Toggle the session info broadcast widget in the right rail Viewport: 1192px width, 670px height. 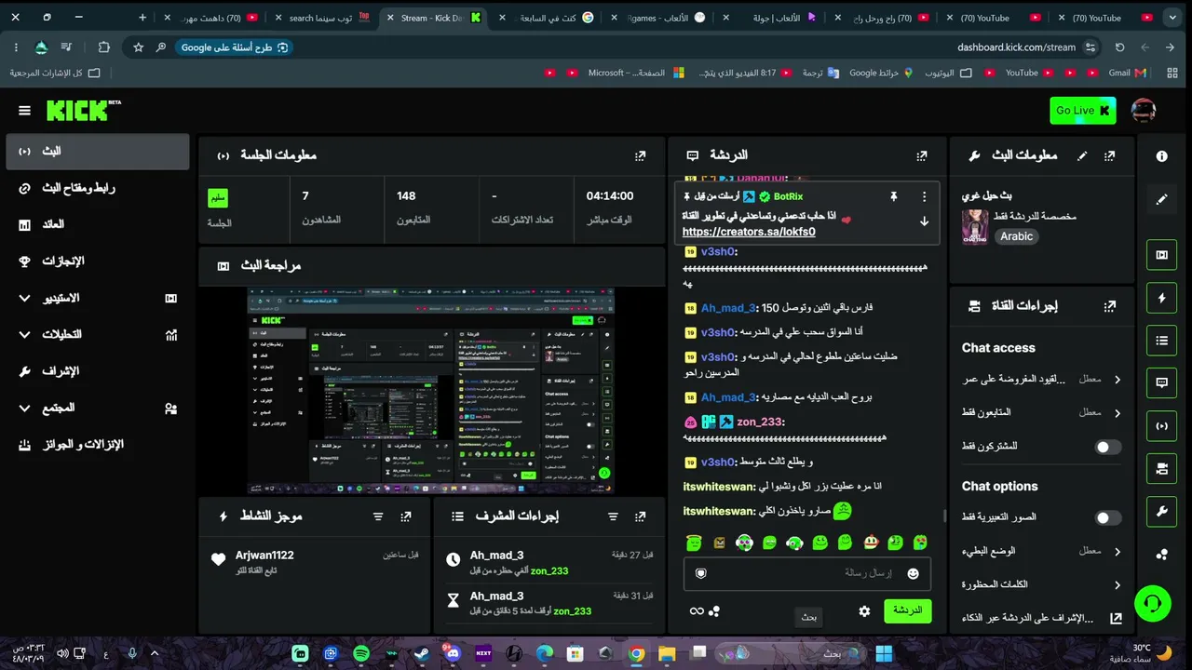(x=1161, y=425)
